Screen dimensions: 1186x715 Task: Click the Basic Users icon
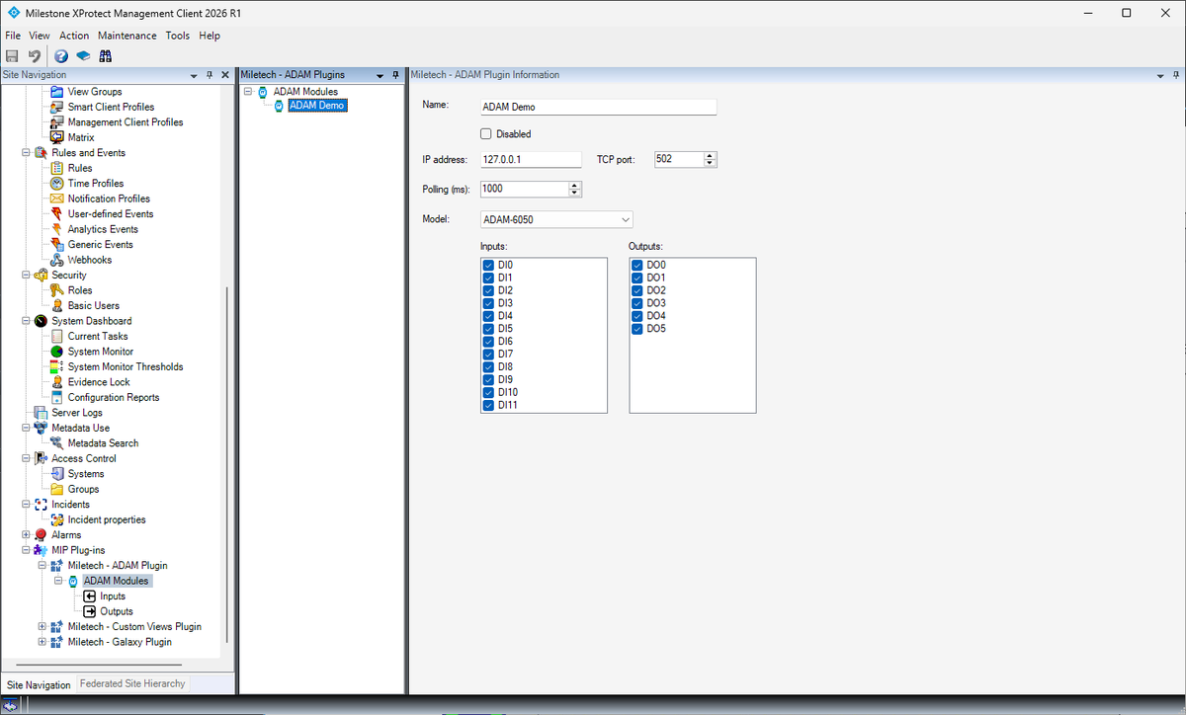click(57, 306)
